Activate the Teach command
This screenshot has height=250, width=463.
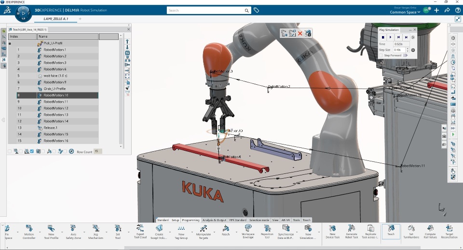391,231
